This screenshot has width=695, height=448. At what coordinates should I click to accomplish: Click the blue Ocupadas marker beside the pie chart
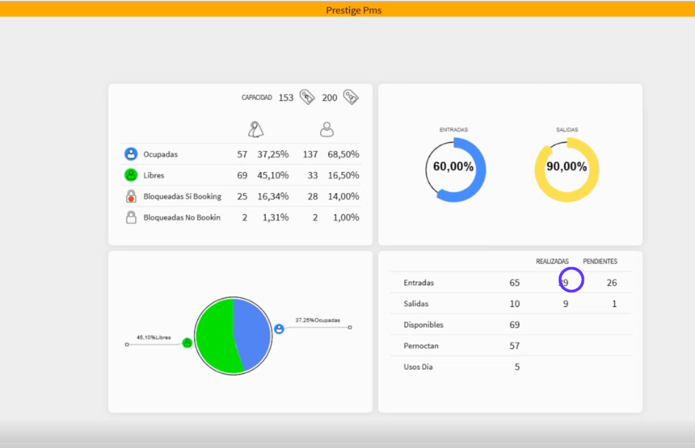tap(279, 329)
